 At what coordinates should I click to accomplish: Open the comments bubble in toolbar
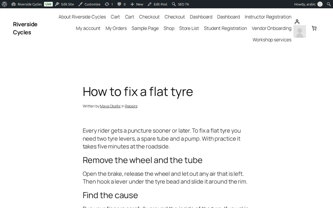pos(121,4)
